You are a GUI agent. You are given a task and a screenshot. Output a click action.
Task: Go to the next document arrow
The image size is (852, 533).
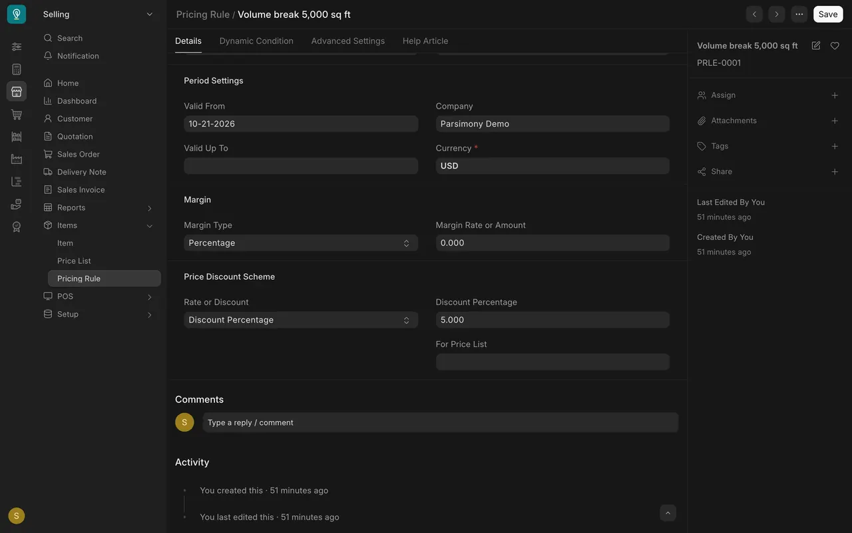click(777, 14)
